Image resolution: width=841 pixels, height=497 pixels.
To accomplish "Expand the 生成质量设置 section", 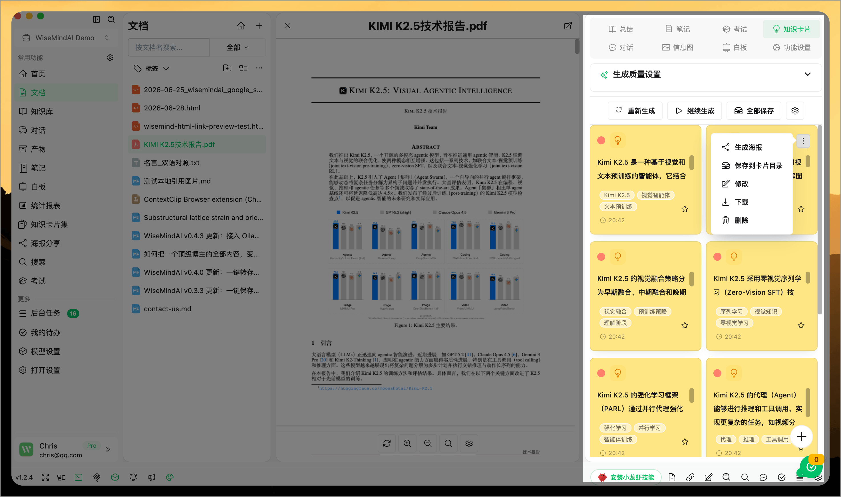I will click(x=705, y=74).
